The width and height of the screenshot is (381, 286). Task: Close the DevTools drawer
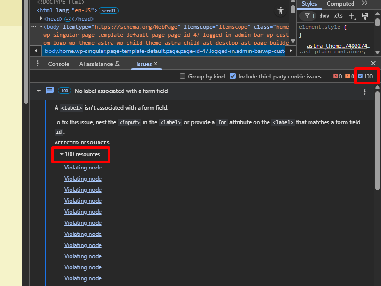click(x=373, y=63)
